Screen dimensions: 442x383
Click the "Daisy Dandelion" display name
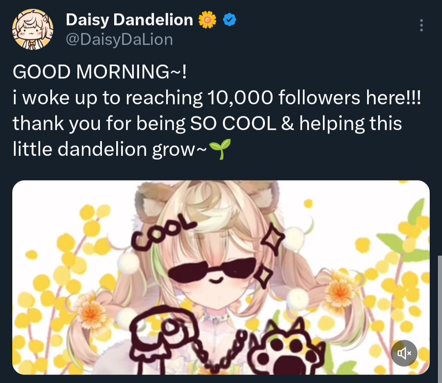[x=129, y=20]
